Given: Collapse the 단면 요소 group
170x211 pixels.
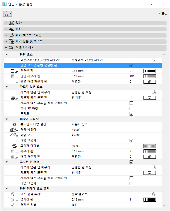Looking at the screenshot, I should [x=7, y=55].
